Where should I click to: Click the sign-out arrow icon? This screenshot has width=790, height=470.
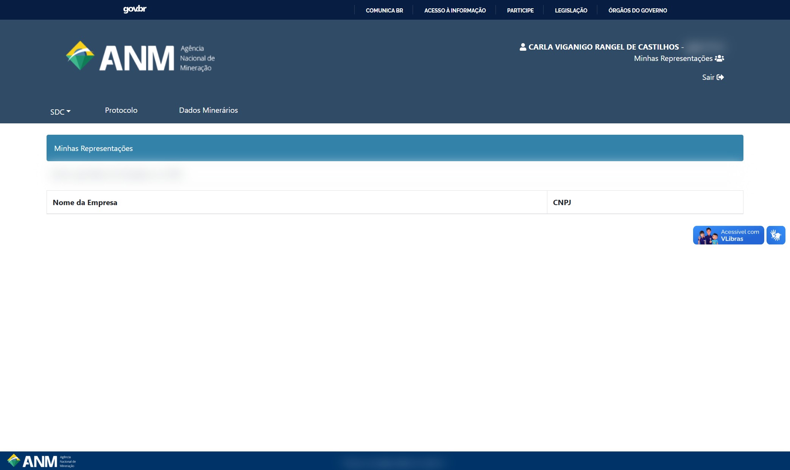coord(720,77)
